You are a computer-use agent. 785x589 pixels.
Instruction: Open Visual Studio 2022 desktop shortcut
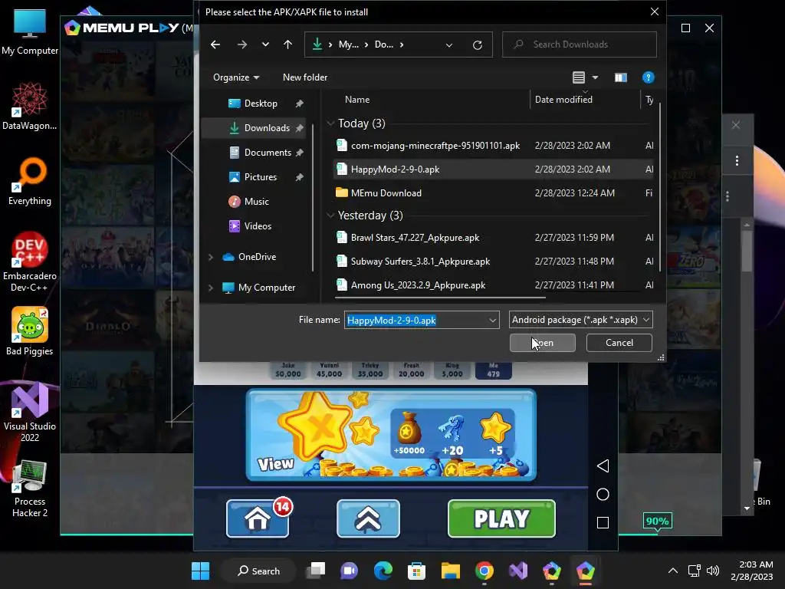[x=30, y=412]
